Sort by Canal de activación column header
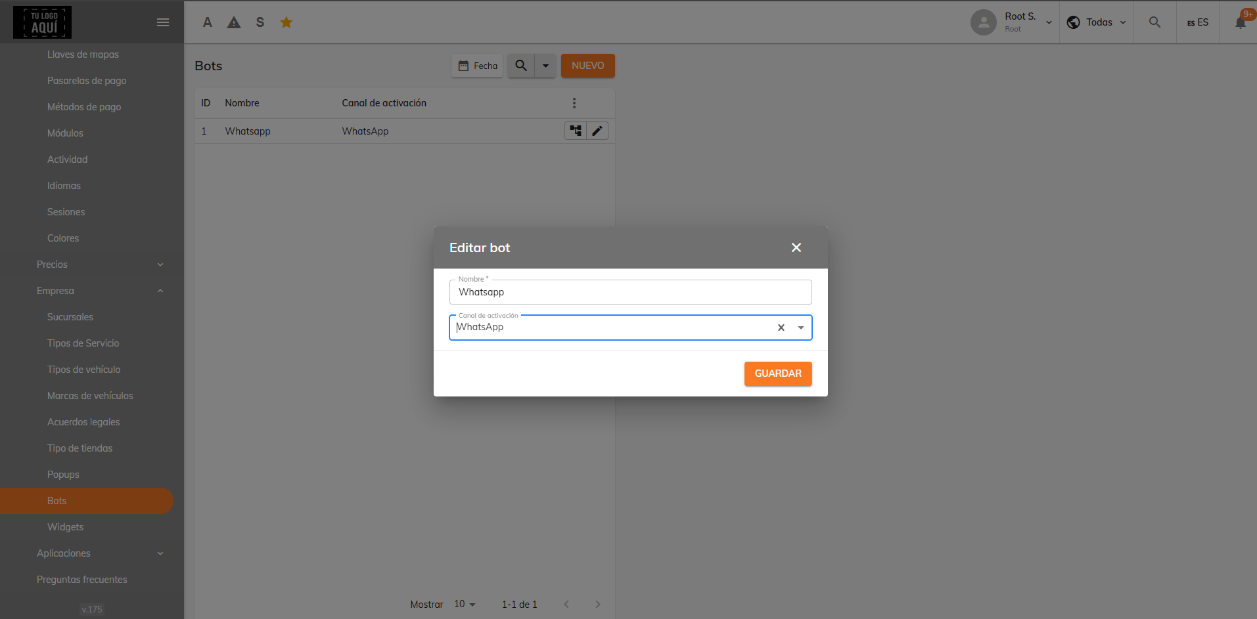The height and width of the screenshot is (619, 1257). coord(384,103)
